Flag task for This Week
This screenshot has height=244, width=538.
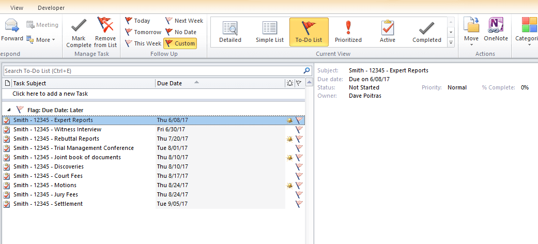(x=143, y=43)
